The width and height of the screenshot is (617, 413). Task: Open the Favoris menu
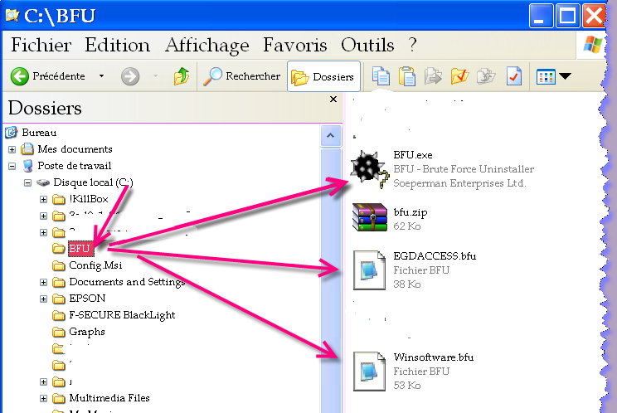click(x=295, y=45)
